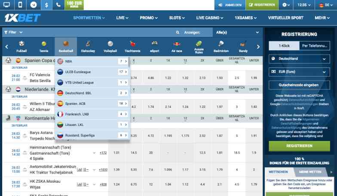The height and width of the screenshot is (196, 337).
Task: Open the 12:35 time zone dropdown
Action: (x=304, y=5)
